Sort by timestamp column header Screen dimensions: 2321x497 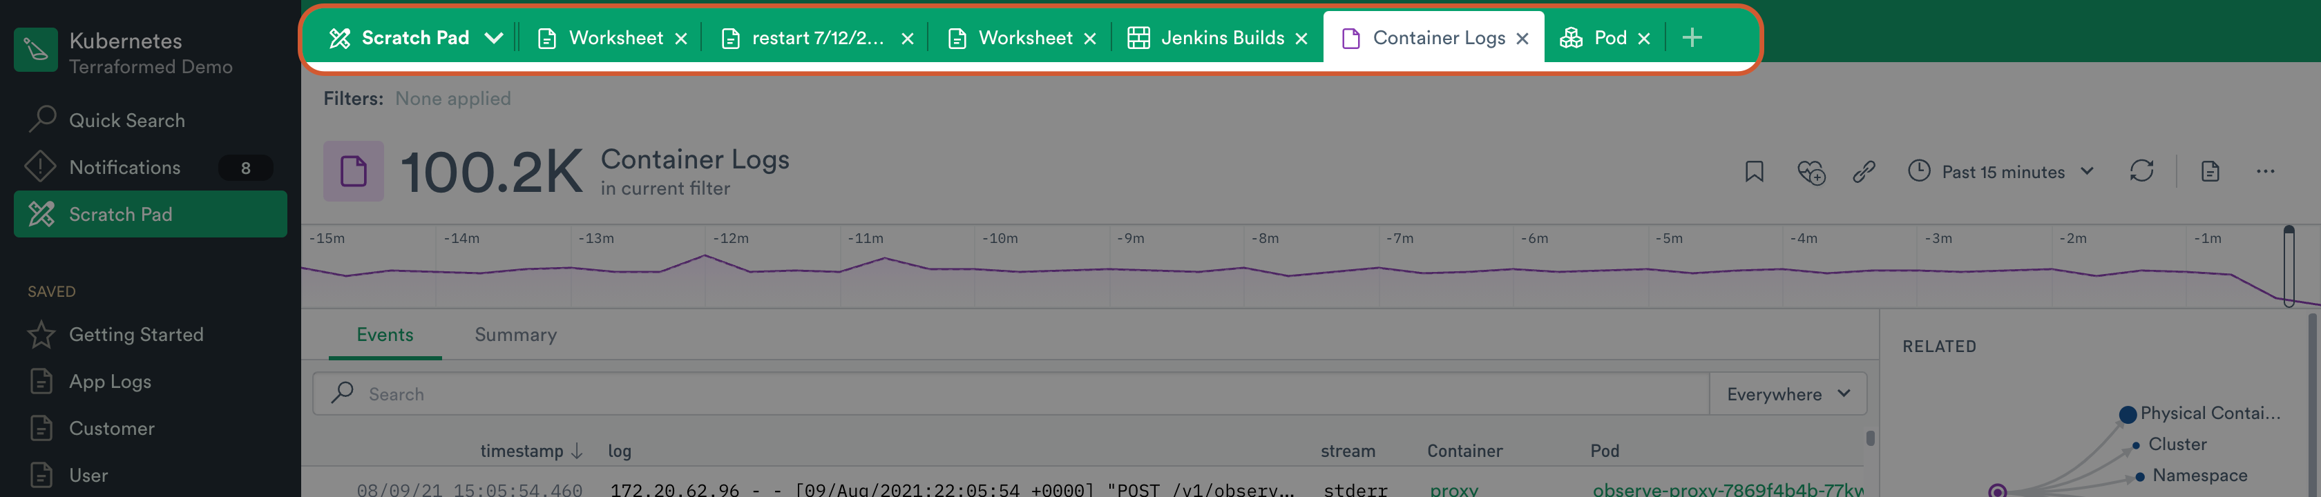pyautogui.click(x=531, y=451)
